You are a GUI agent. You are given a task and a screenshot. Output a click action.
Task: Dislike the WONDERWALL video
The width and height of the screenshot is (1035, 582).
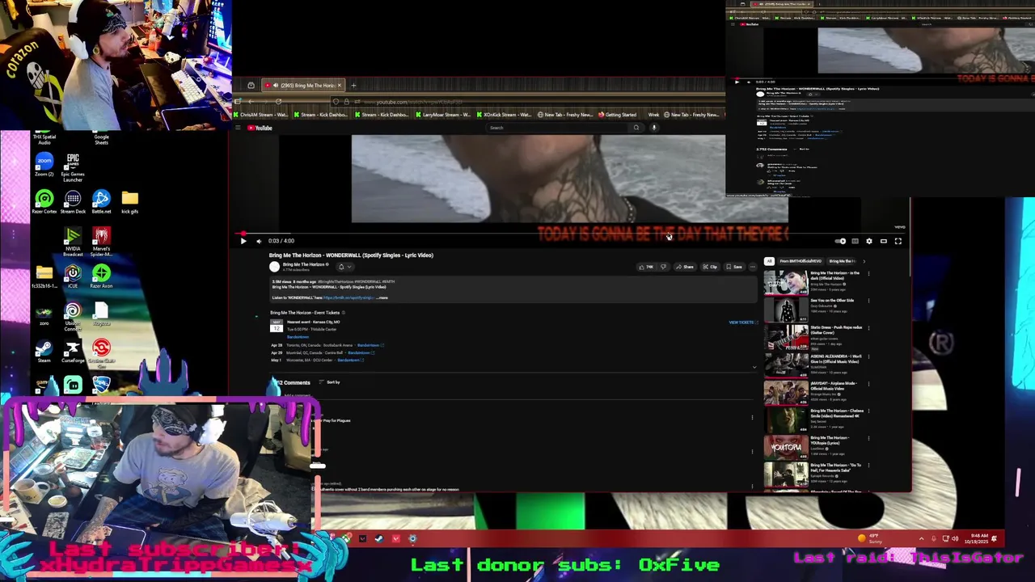click(663, 267)
